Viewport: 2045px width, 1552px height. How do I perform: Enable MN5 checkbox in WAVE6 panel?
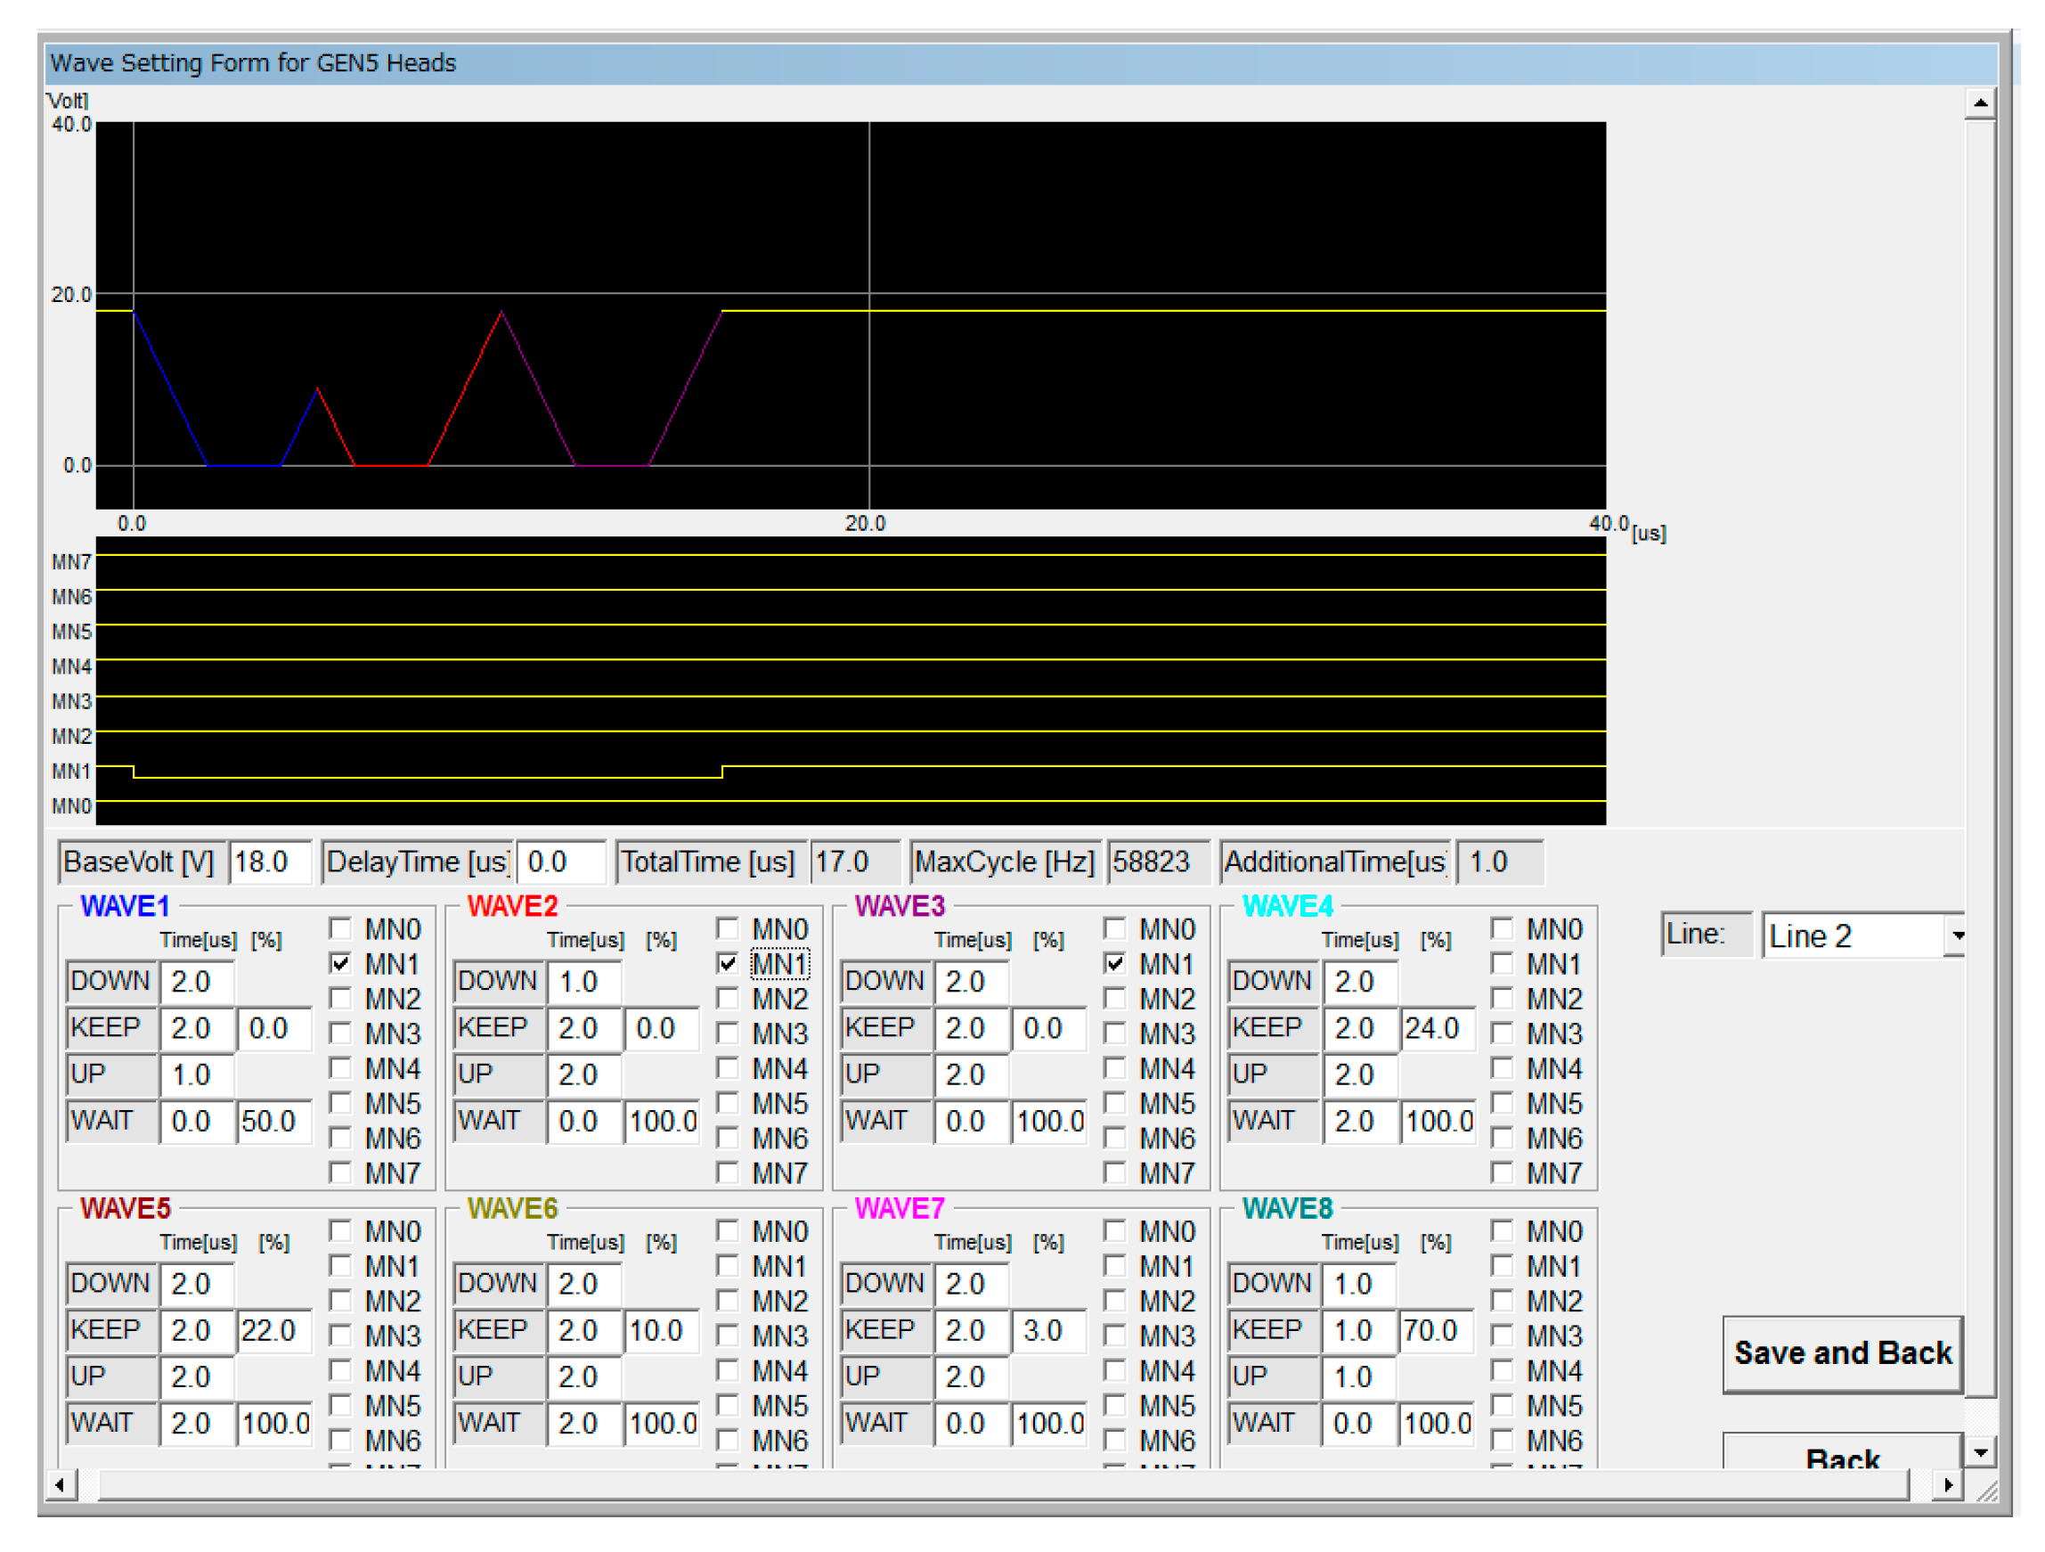point(729,1406)
